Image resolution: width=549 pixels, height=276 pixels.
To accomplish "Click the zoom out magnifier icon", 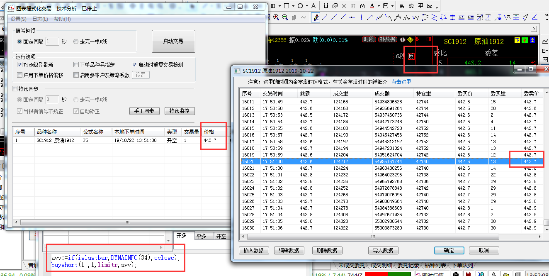I will [x=285, y=17].
